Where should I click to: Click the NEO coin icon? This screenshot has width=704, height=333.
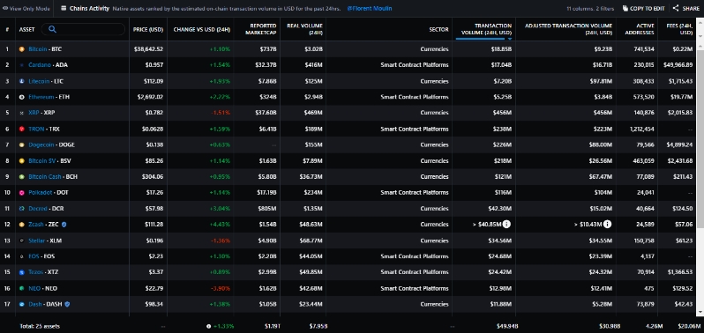[21, 288]
